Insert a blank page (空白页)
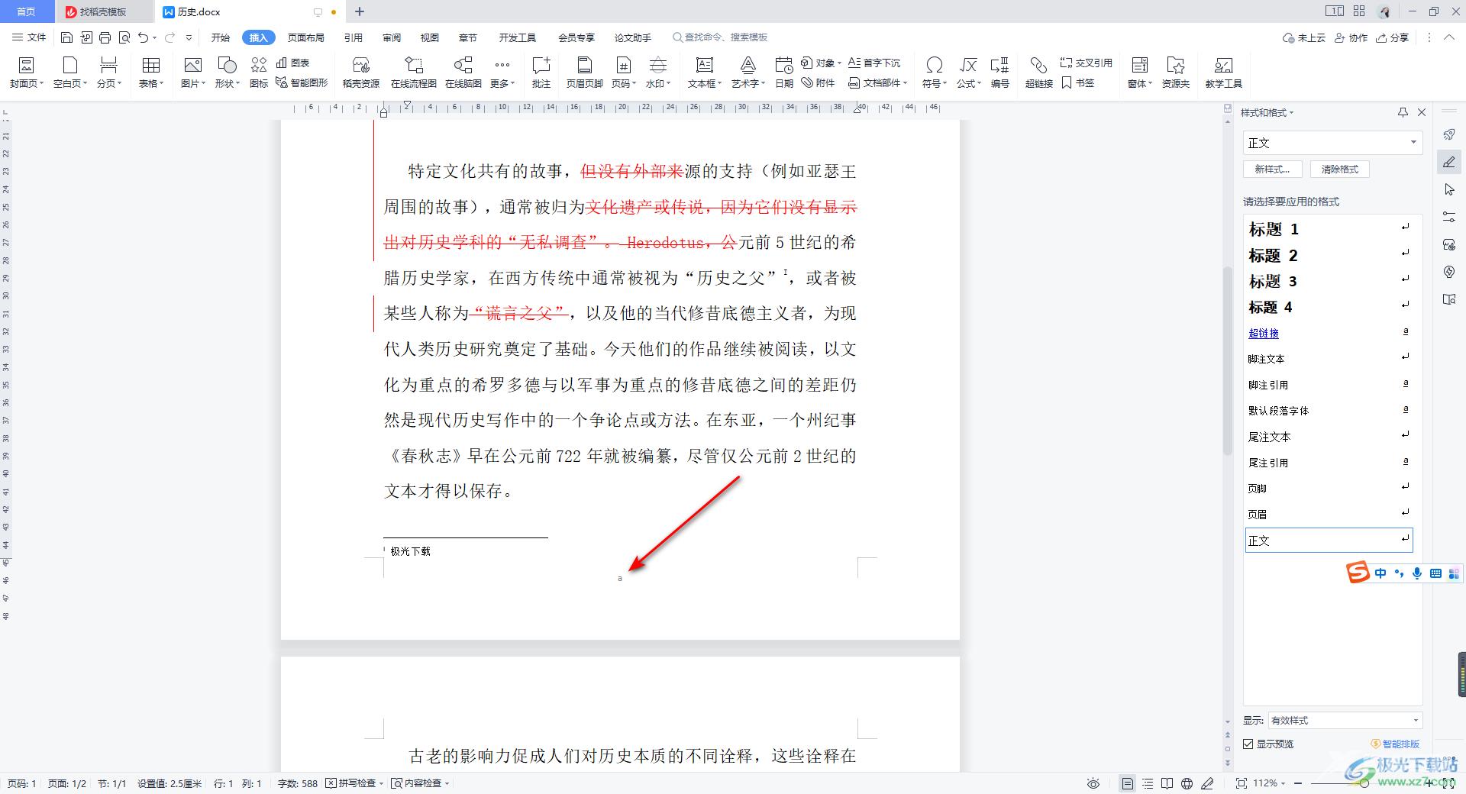This screenshot has height=794, width=1466. click(70, 73)
